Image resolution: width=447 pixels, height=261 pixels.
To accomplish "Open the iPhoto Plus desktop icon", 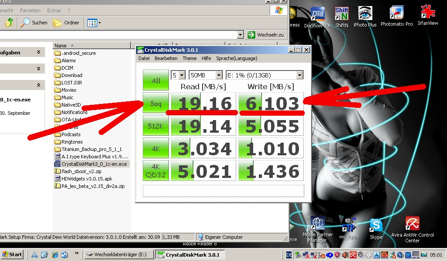I will [x=365, y=15].
